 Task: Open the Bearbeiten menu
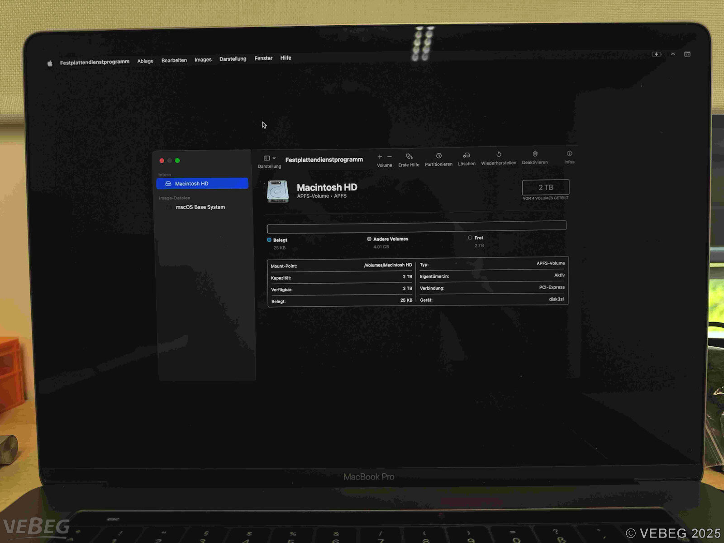click(174, 61)
